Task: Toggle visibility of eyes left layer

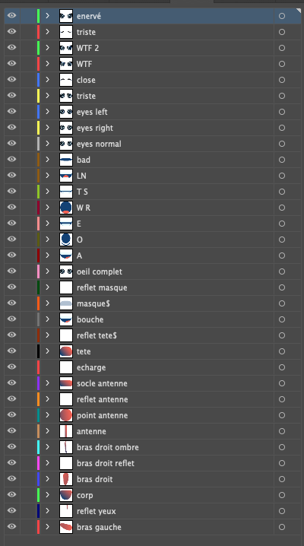Action: click(12, 112)
